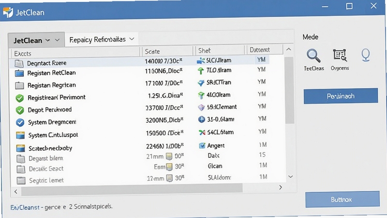This screenshot has height=218, width=387.
Task: Click the folder icon beside Segtric lemet
Action: 21,180
